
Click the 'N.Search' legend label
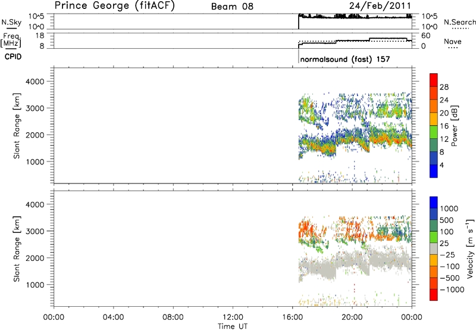click(459, 22)
